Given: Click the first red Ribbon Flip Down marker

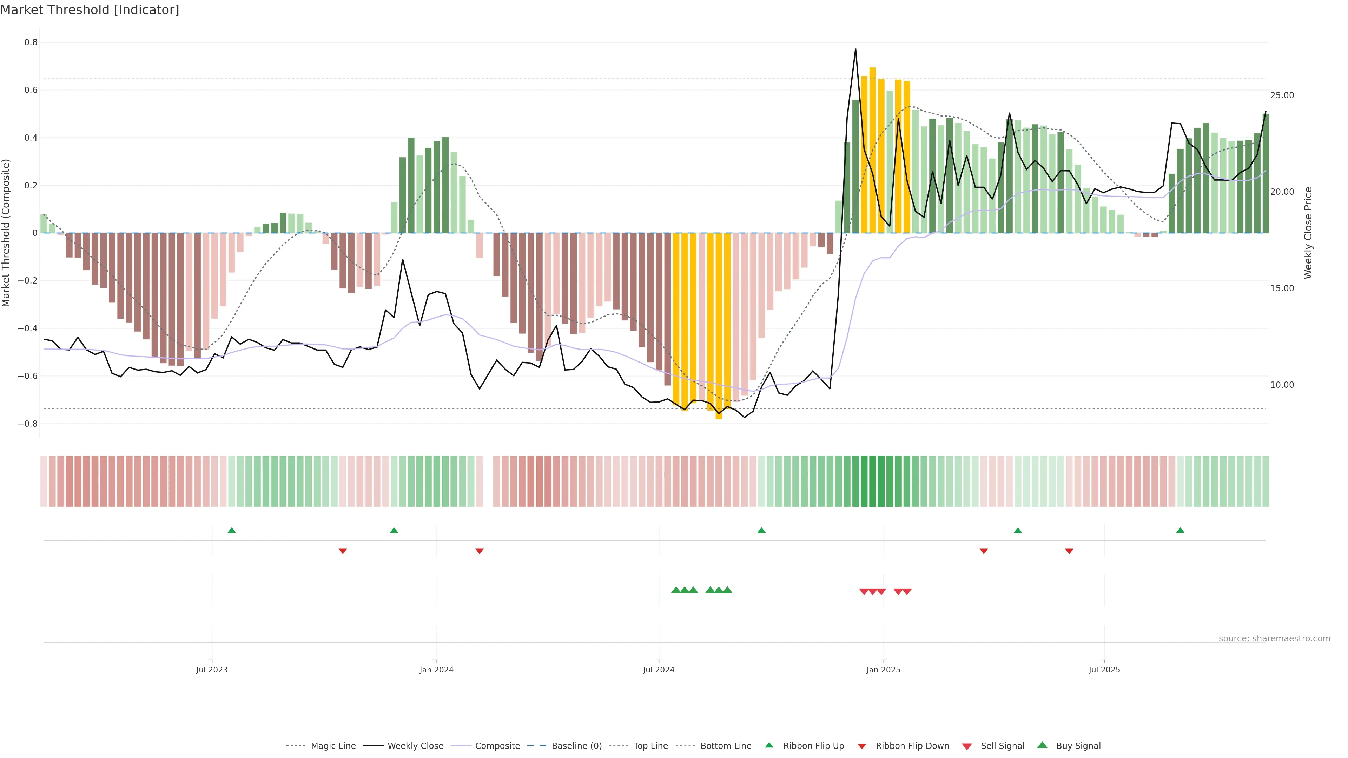Looking at the screenshot, I should (x=343, y=551).
